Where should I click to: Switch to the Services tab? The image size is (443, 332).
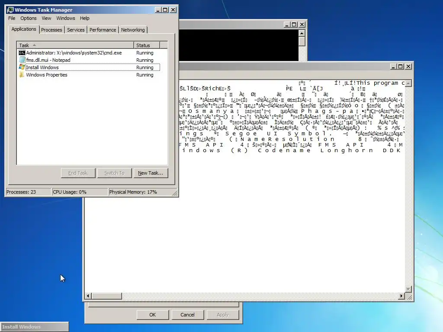coord(76,30)
